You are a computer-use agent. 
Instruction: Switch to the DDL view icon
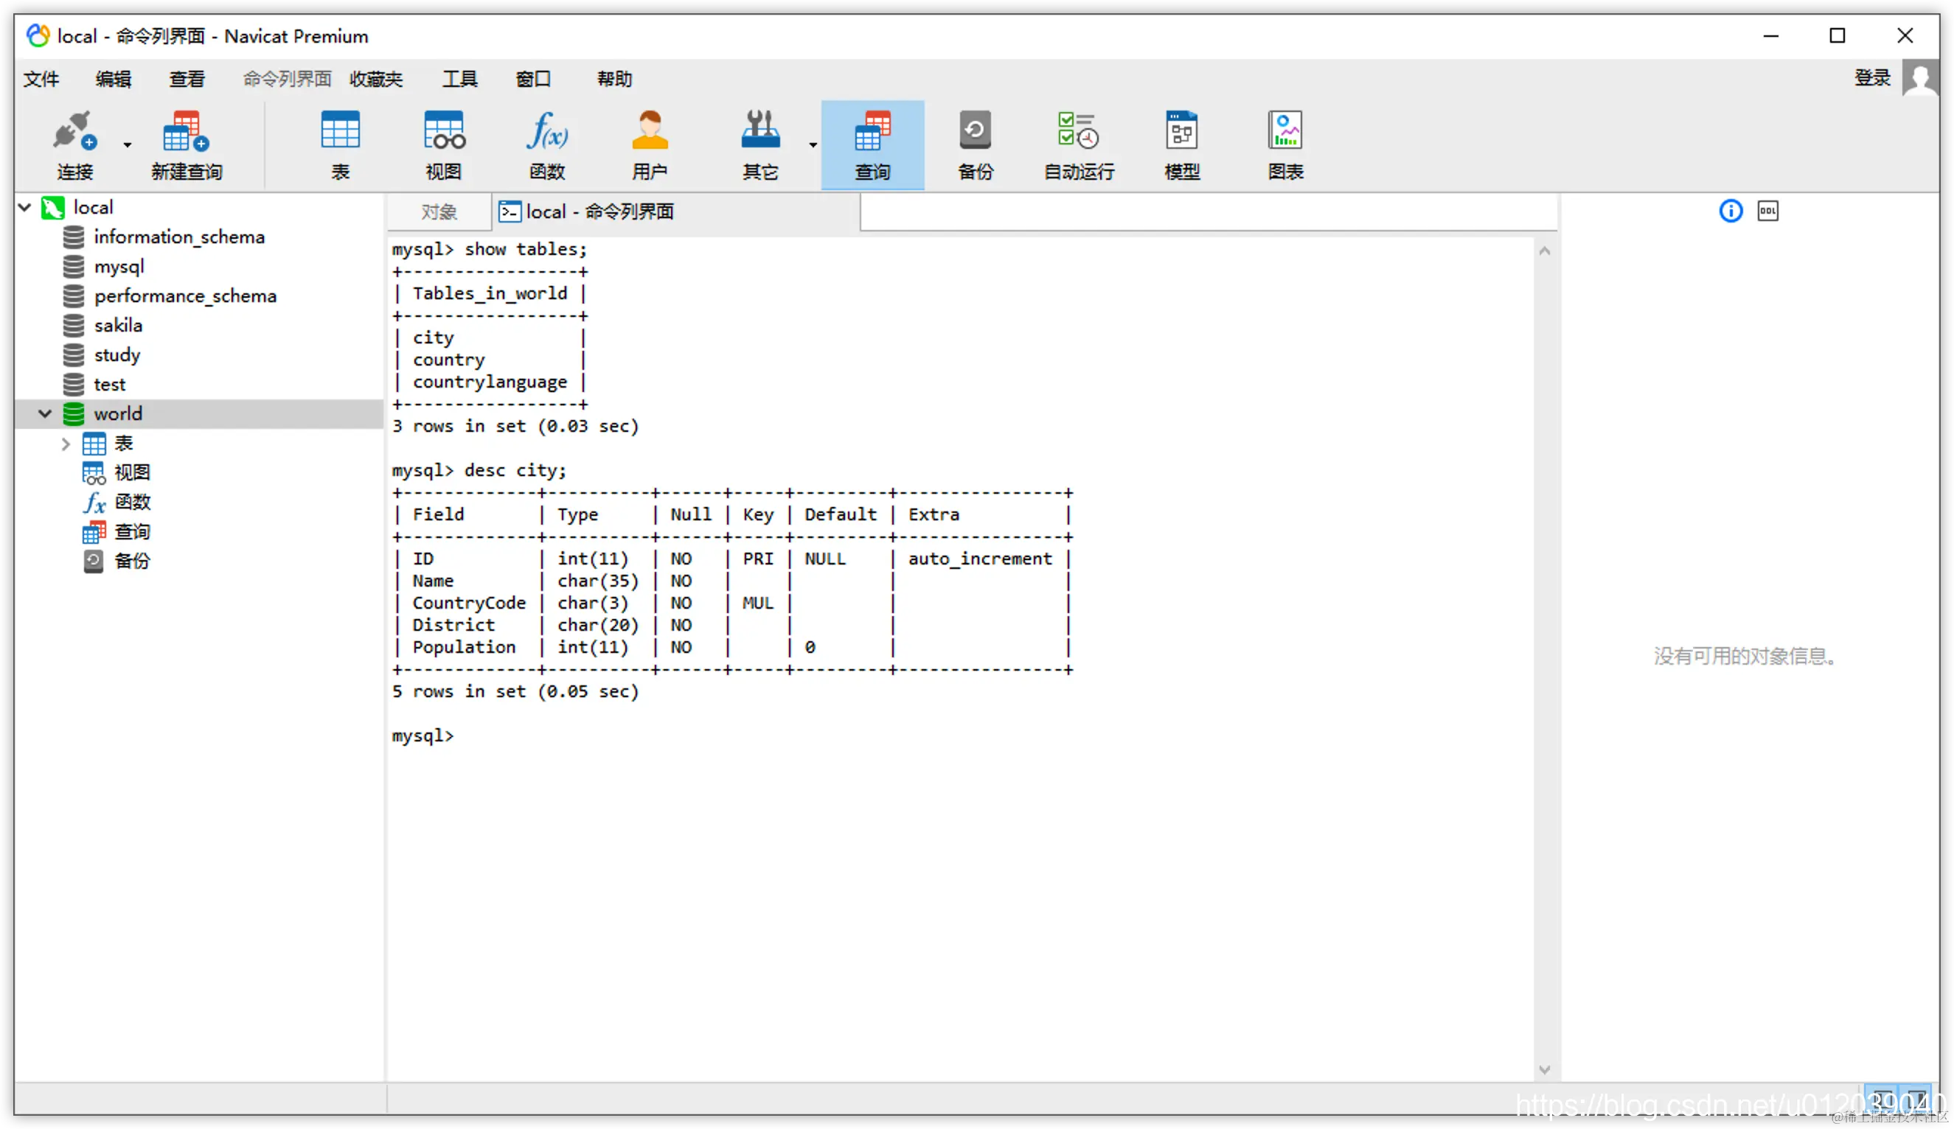coord(1767,211)
